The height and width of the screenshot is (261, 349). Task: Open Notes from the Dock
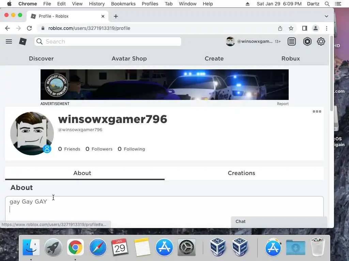[142, 247]
